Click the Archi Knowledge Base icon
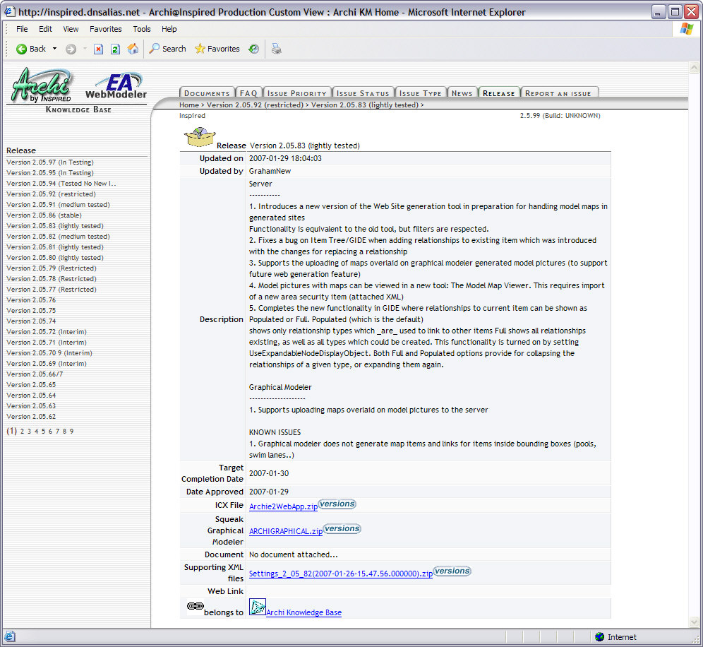The width and height of the screenshot is (703, 647). click(x=257, y=607)
